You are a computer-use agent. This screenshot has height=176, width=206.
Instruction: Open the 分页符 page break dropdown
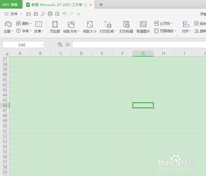163,23
